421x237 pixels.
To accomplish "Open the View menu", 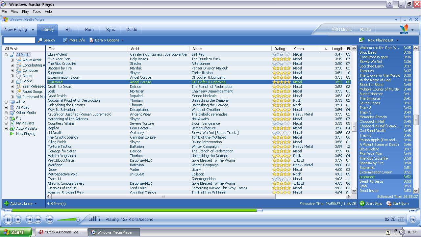I will point(14,12).
